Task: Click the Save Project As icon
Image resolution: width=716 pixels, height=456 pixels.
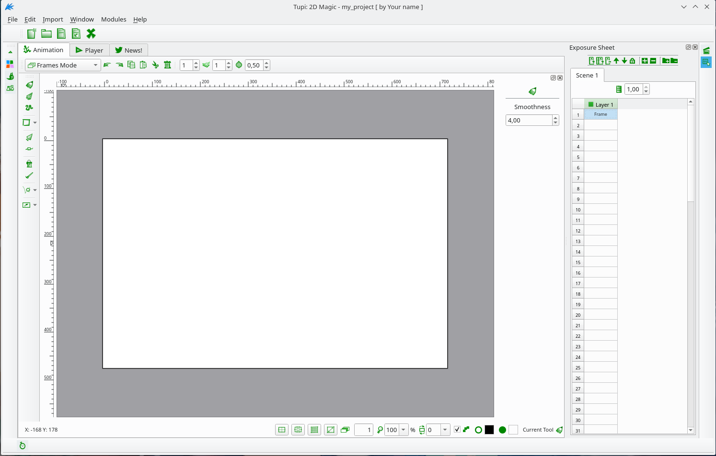Action: pyautogui.click(x=76, y=33)
